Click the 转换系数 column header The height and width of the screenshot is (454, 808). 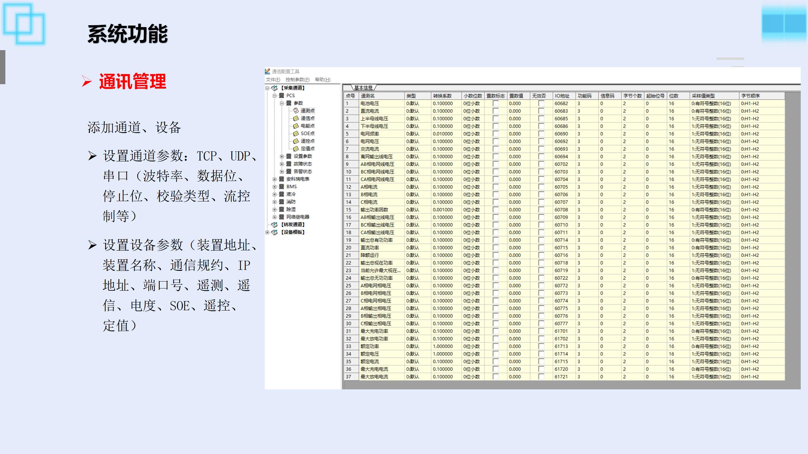pos(442,96)
